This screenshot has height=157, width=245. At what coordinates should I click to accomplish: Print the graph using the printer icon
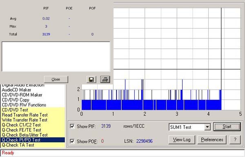point(105,80)
